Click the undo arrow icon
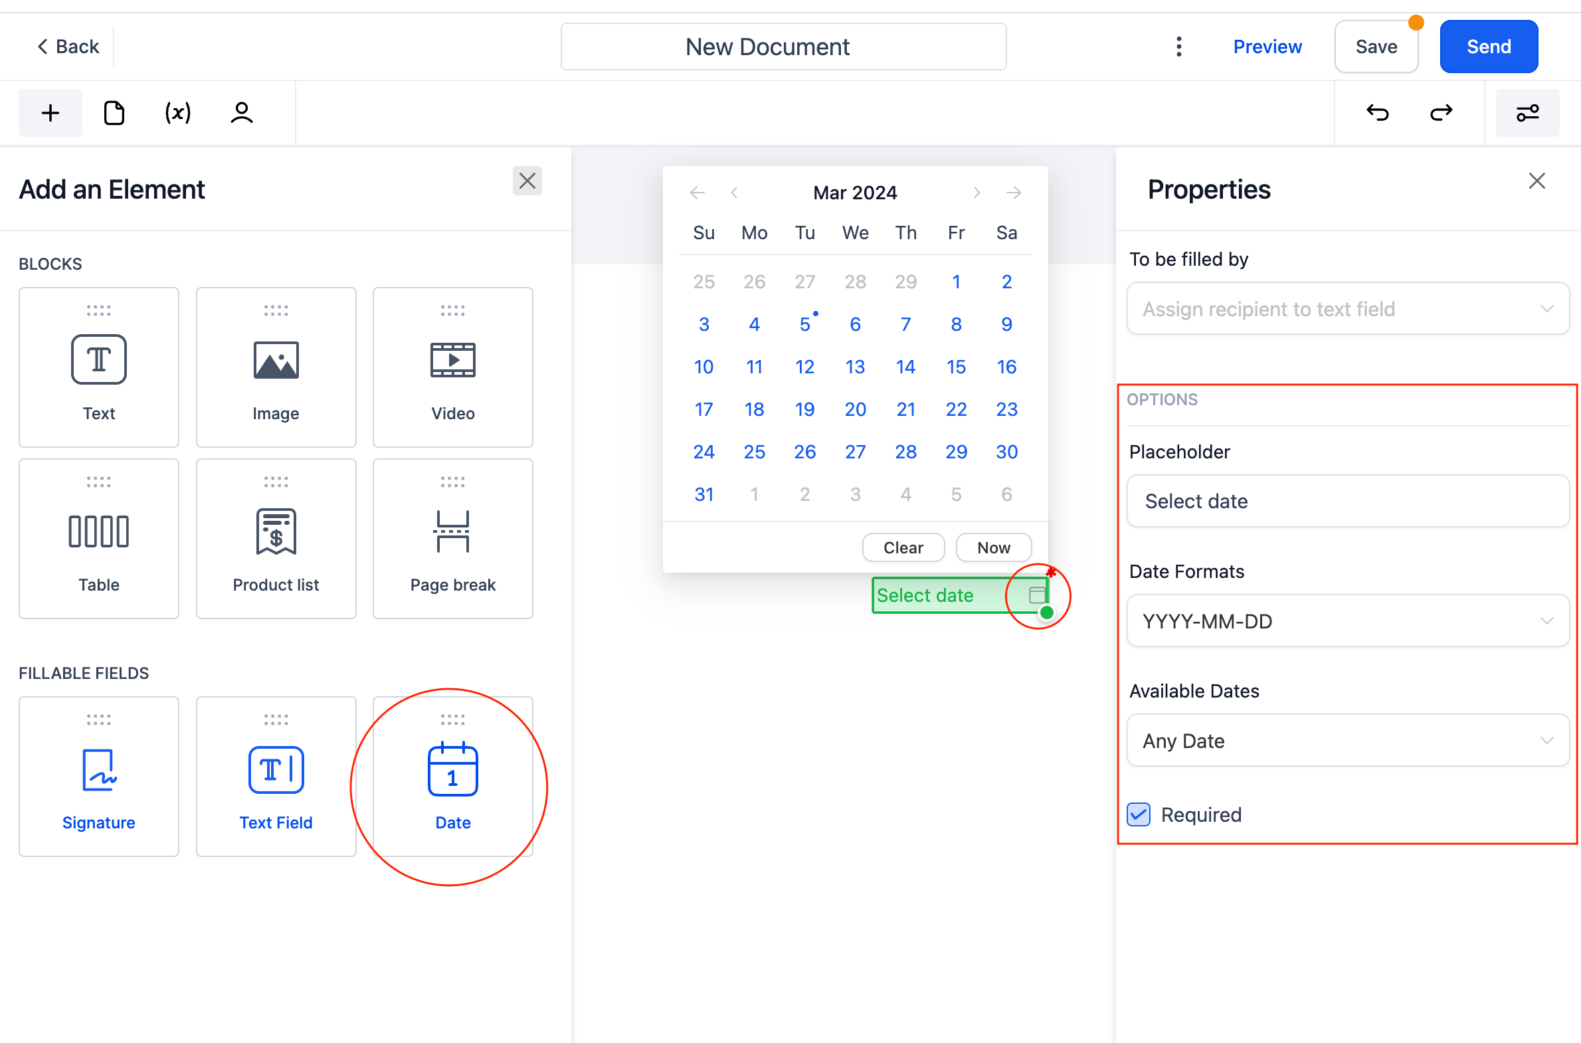 point(1378,112)
